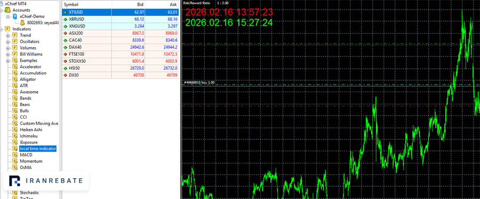
Task: Collapse the Indicators tree node
Action: pyautogui.click(x=2, y=29)
